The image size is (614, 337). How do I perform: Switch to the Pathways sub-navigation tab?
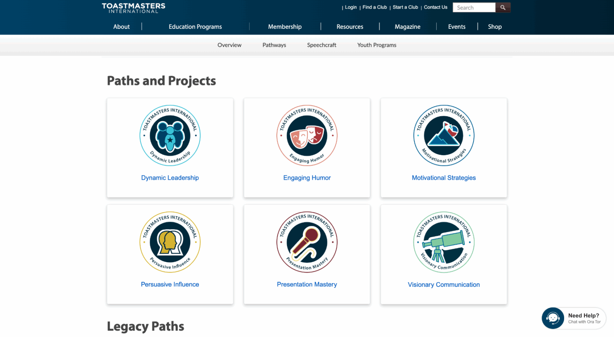point(274,45)
